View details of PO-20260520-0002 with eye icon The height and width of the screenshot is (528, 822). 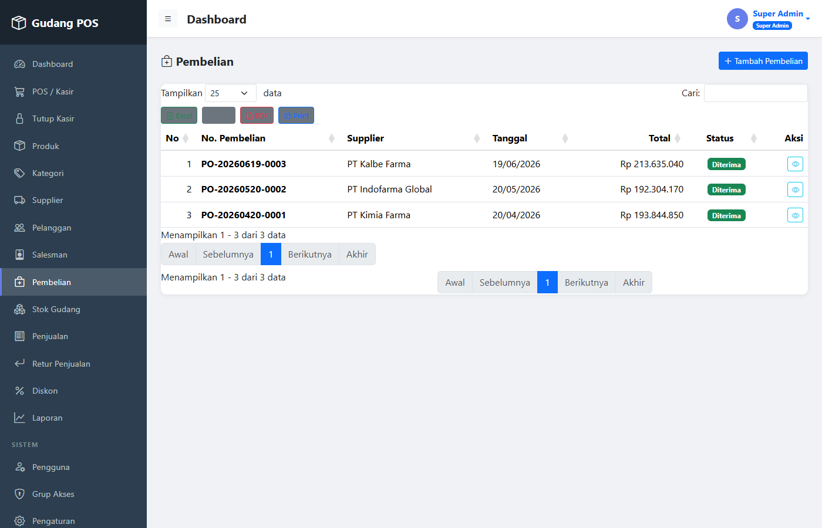coord(795,189)
